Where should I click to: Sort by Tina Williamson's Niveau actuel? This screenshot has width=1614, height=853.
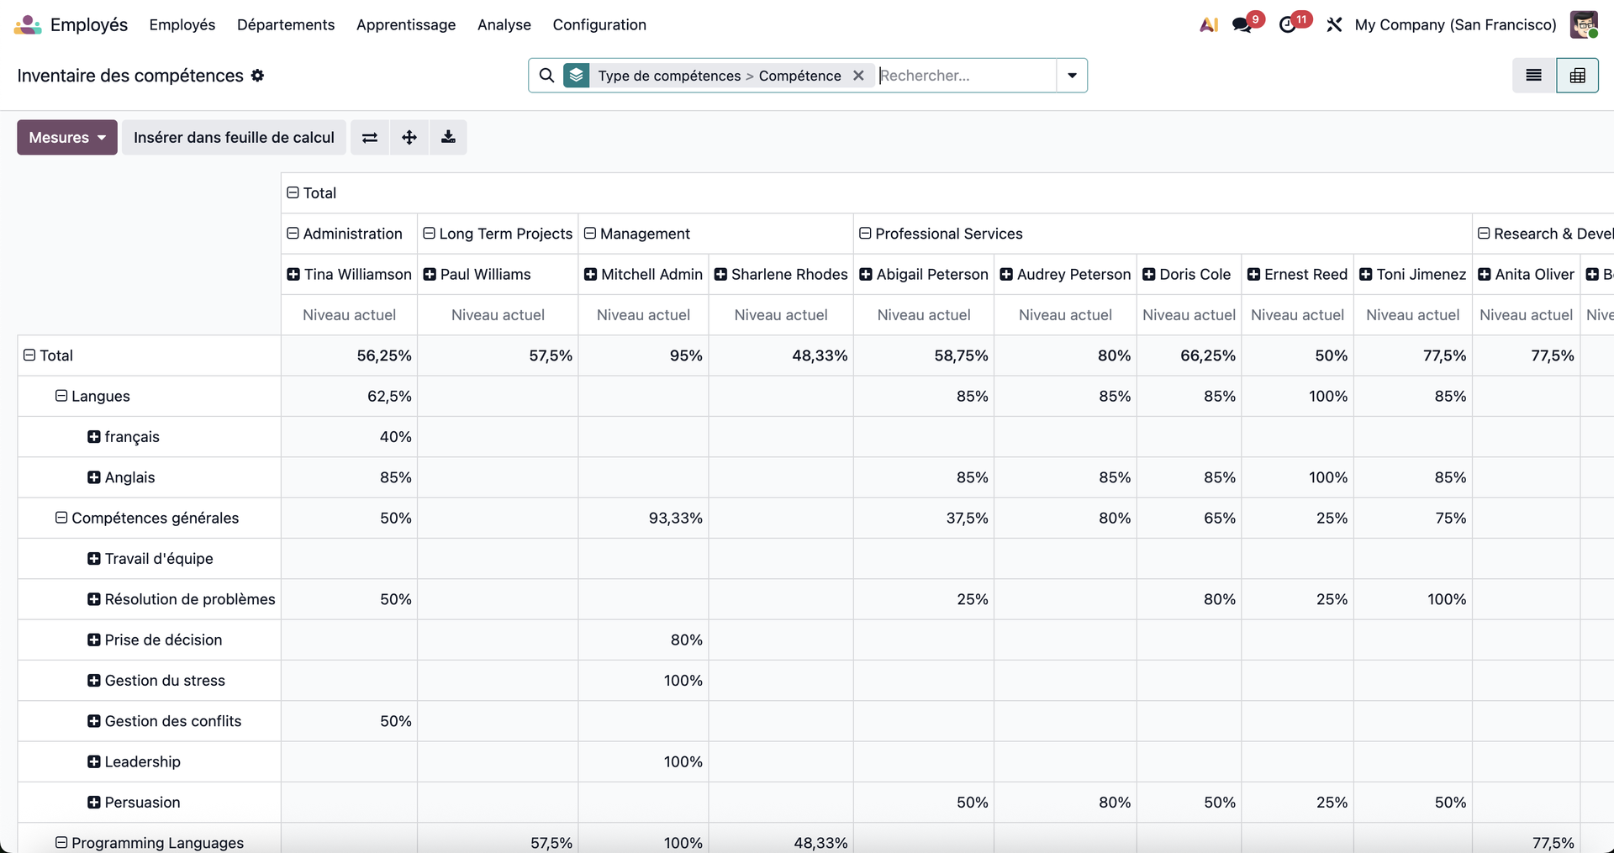pos(349,315)
